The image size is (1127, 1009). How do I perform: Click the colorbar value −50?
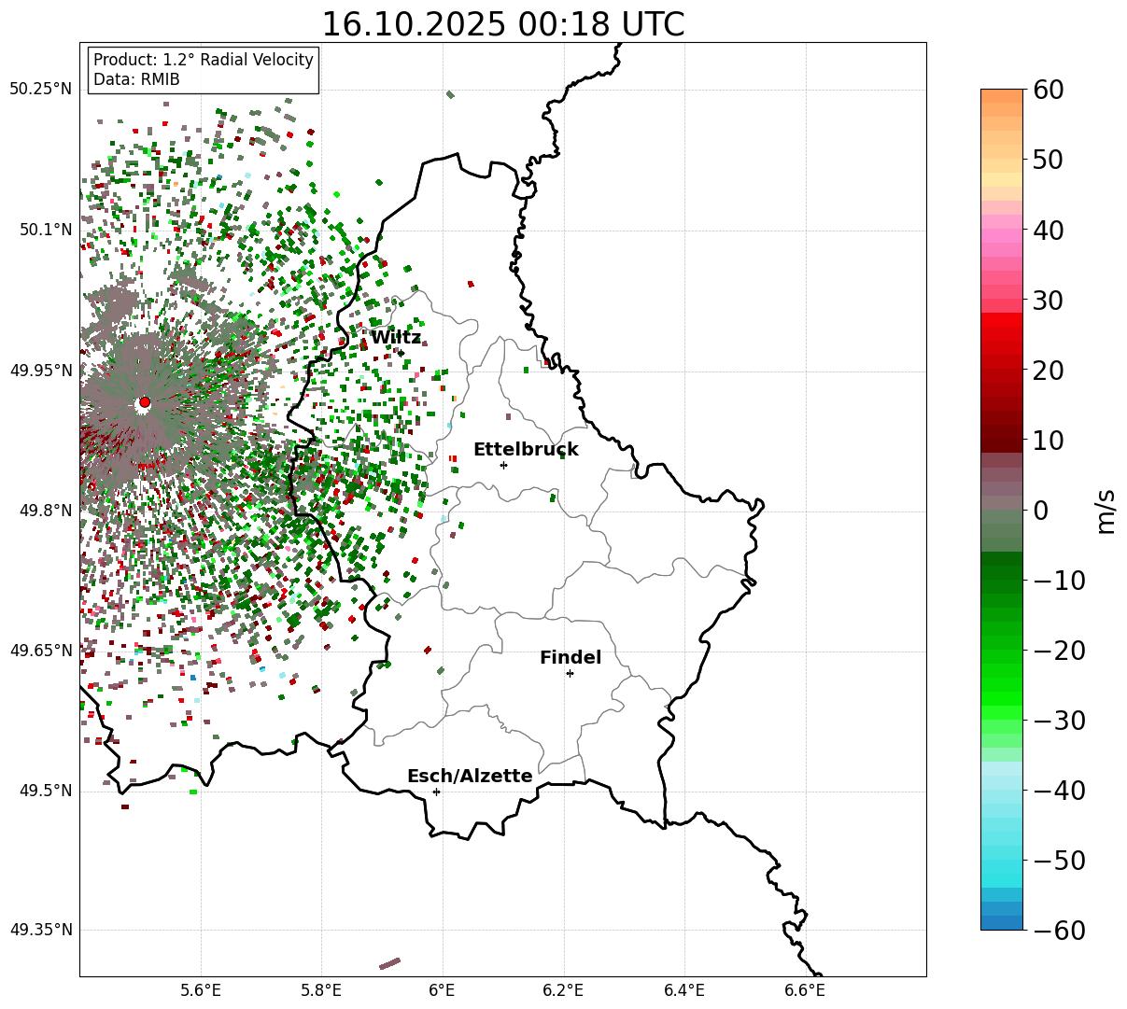click(1059, 861)
